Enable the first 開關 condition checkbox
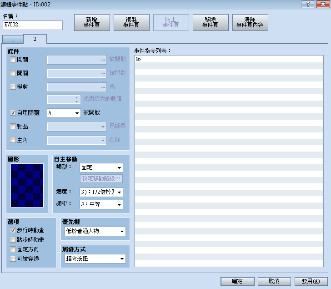Image resolution: width=331 pixels, height=289 pixels. pyautogui.click(x=13, y=59)
